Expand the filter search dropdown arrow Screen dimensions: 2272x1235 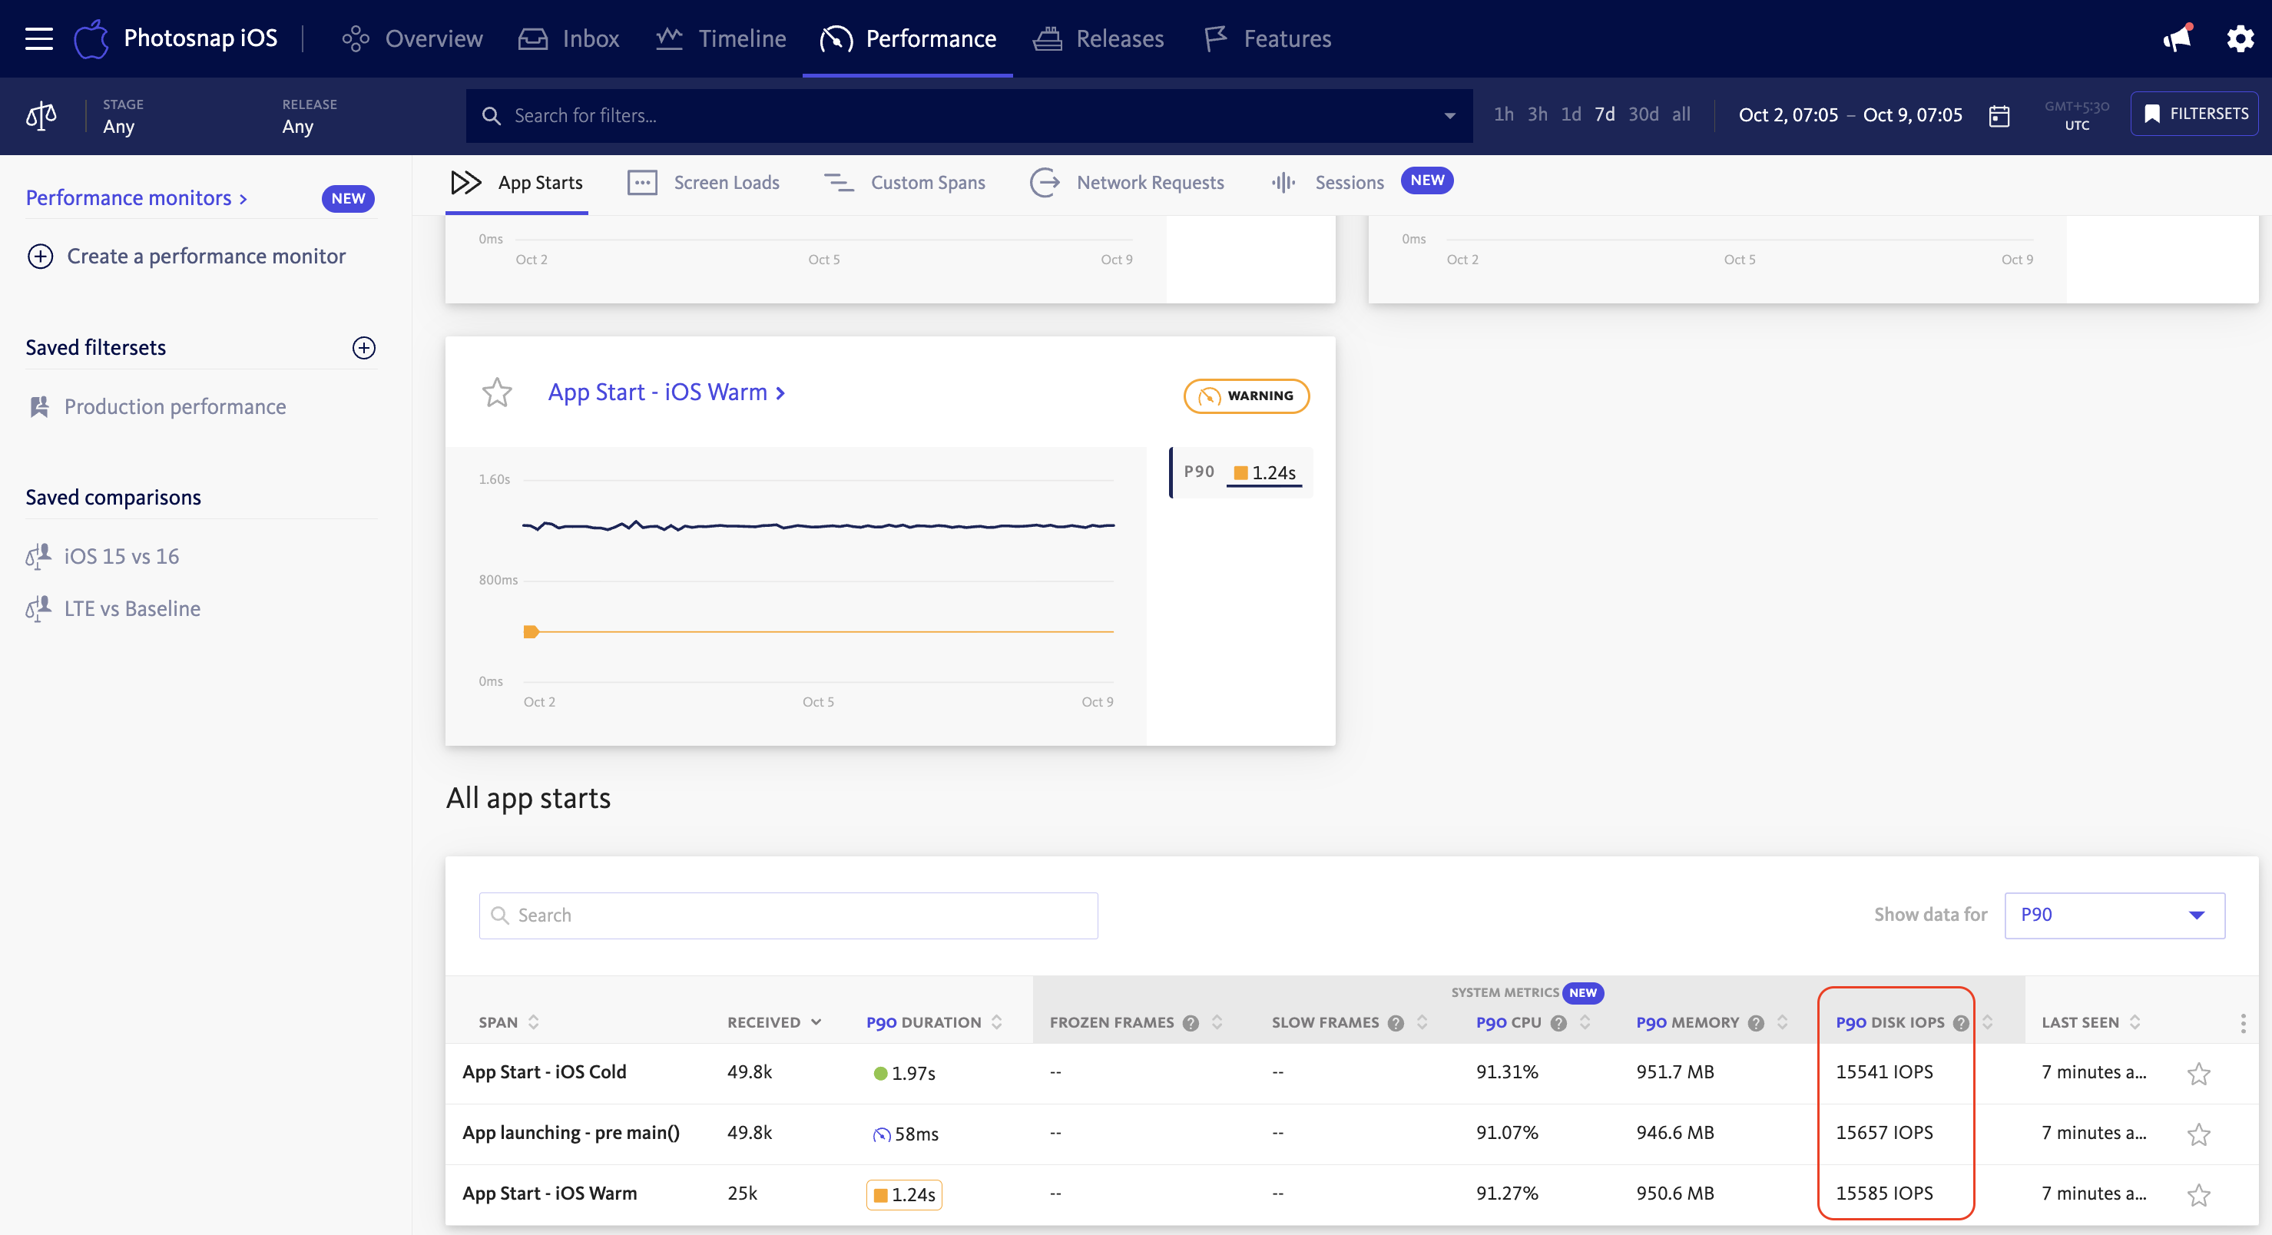coord(1449,115)
